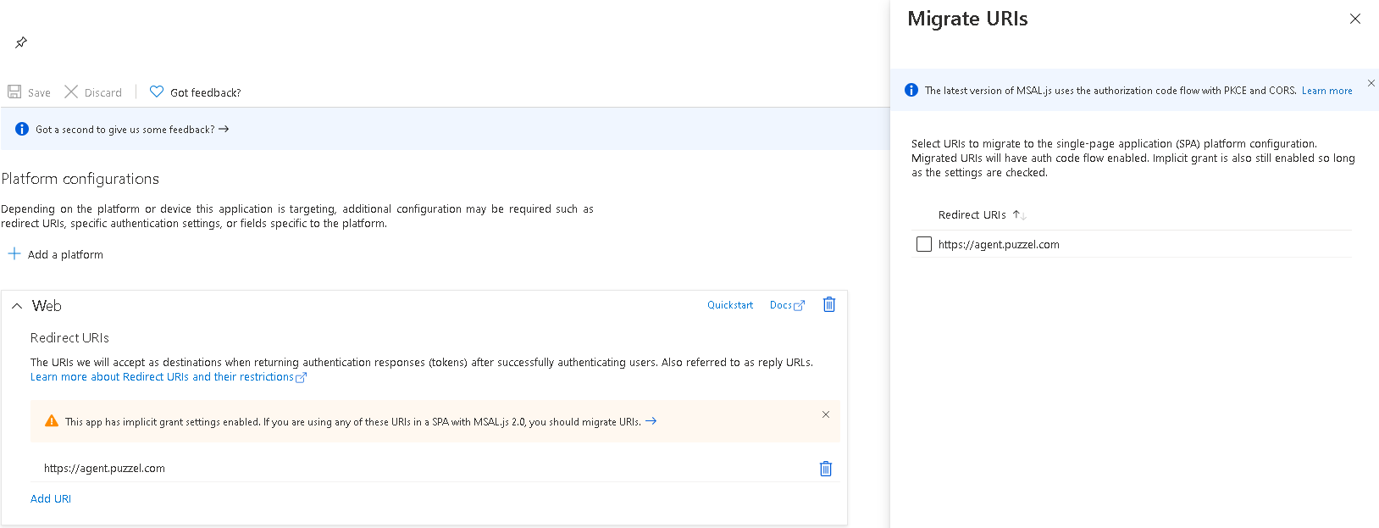Open the Docs external link
This screenshot has width=1379, height=528.
[786, 305]
